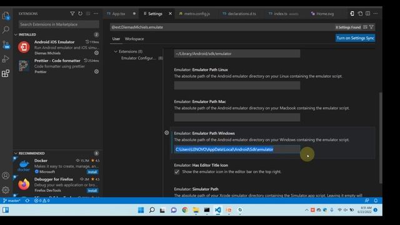Launch the emulator icon in editor title bar
400x225 pixels.
pos(352,14)
